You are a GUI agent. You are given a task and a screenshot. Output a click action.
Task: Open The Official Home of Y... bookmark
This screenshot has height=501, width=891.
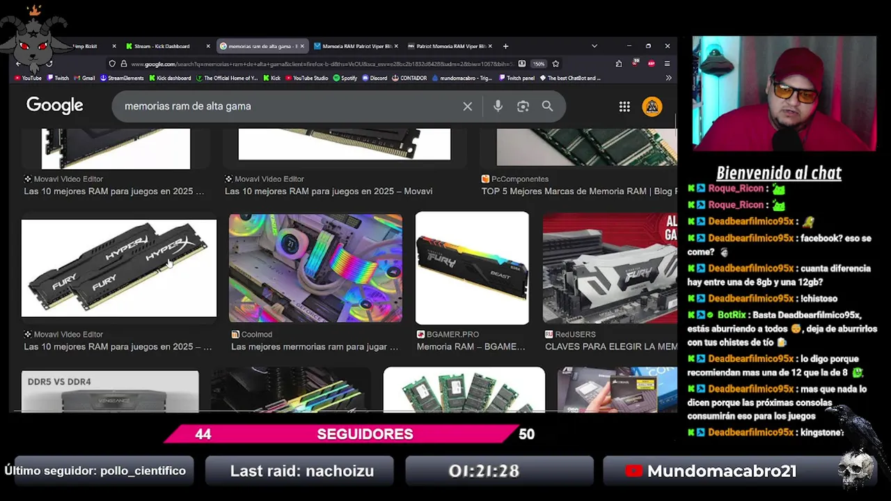click(226, 78)
